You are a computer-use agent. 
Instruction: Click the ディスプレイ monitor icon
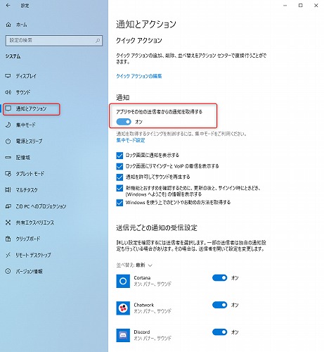tap(8, 76)
